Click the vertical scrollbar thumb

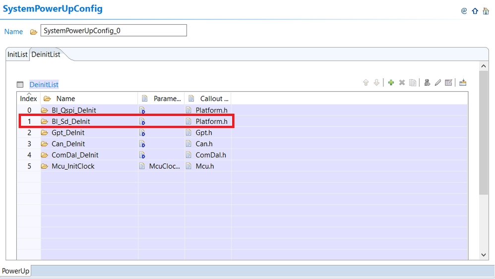coord(483,133)
